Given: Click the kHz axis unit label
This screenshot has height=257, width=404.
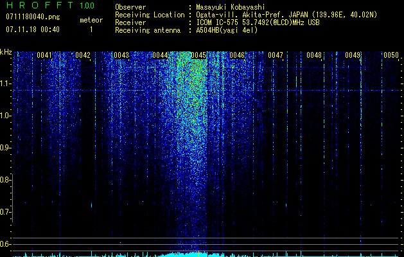Looking at the screenshot, I should 6,52.
